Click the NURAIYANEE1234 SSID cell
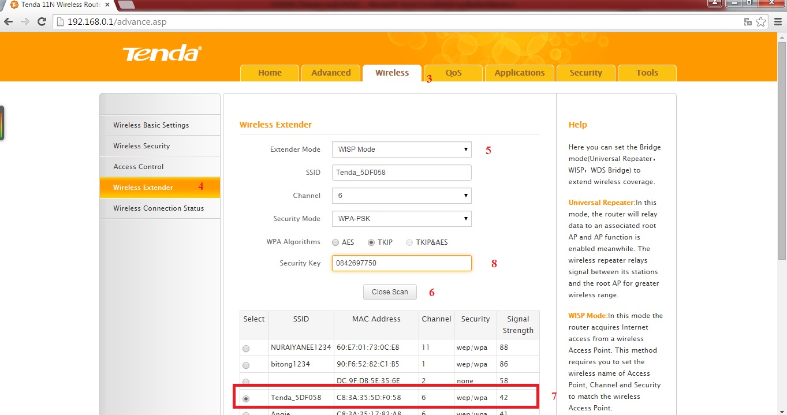This screenshot has height=415, width=787. click(x=301, y=347)
